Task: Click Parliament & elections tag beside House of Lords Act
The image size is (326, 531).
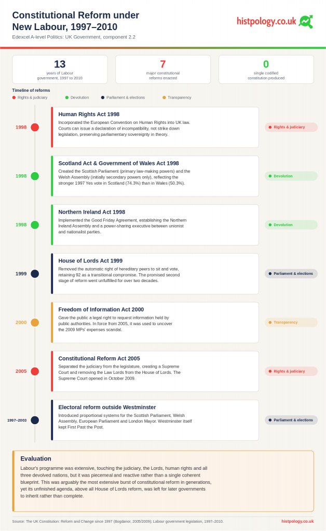Action: click(291, 274)
